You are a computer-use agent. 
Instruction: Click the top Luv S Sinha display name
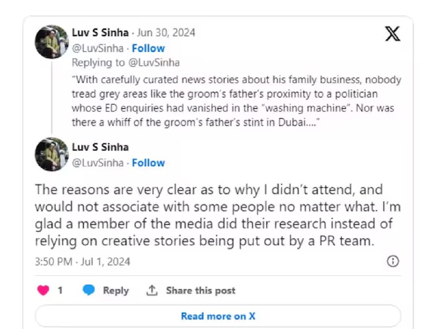point(100,32)
